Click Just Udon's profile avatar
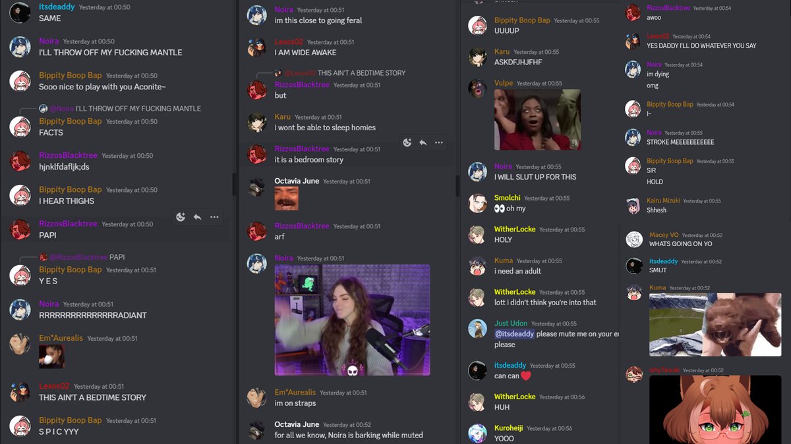The width and height of the screenshot is (791, 444). (x=477, y=329)
